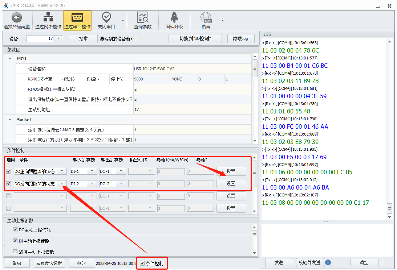Click the 选择产品类型 back arrow icon
The height and width of the screenshot is (270, 397).
point(17,17)
